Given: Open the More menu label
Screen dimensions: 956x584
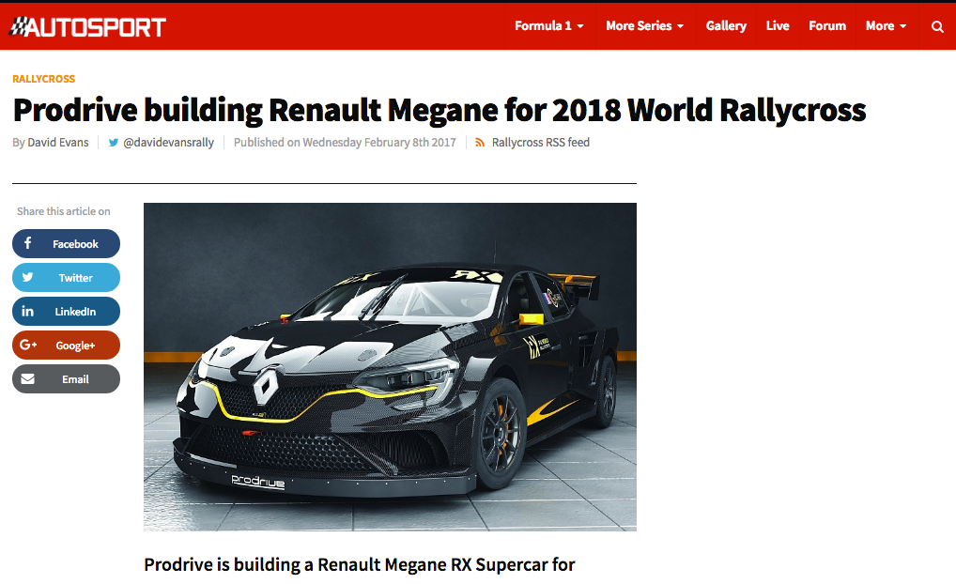Looking at the screenshot, I should 880,25.
